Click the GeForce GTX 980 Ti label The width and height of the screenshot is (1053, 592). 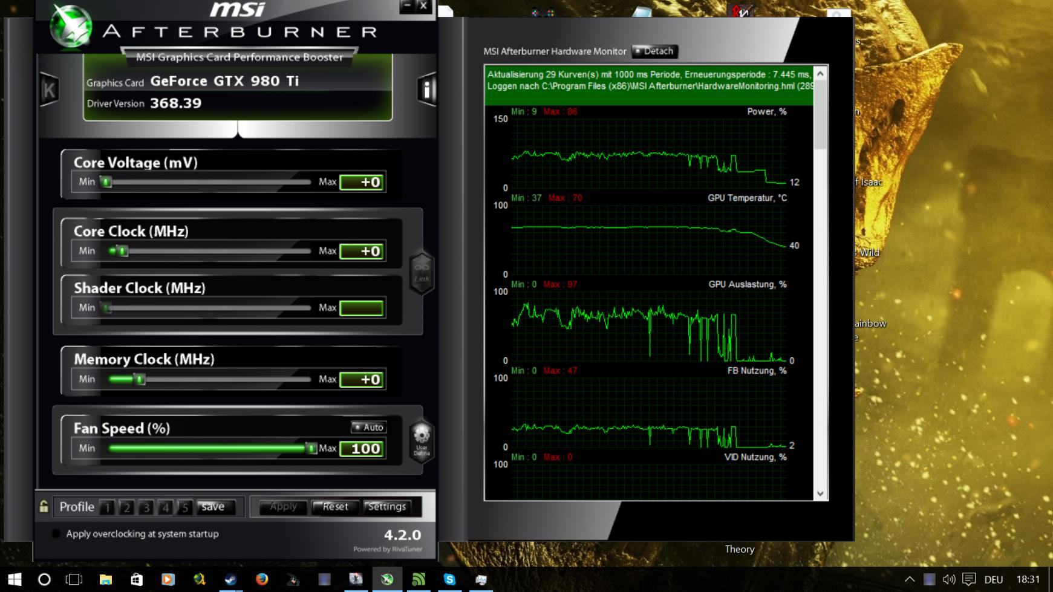[x=224, y=81]
